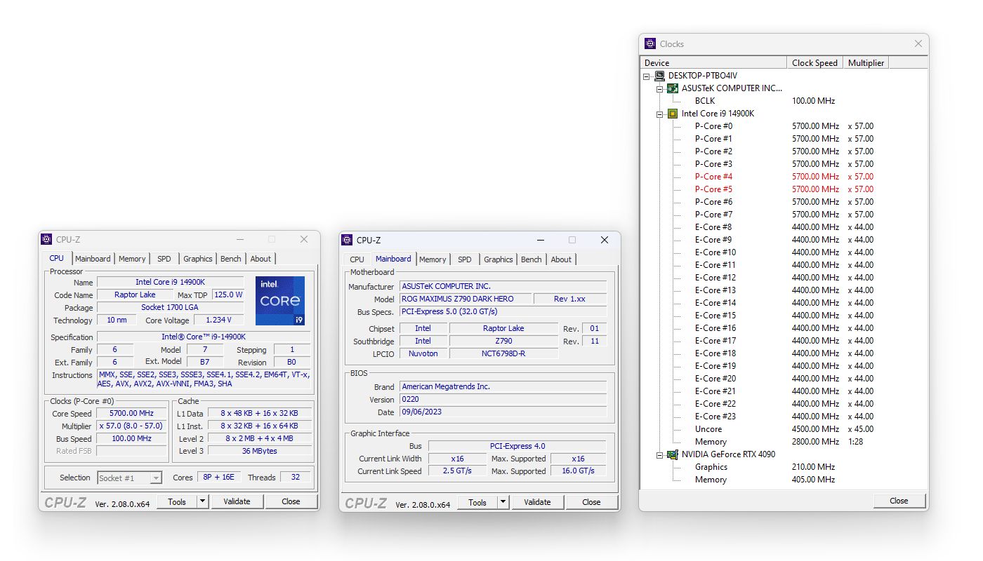Collapse the Intel Core i9 14900K tree node
983x561 pixels.
(660, 114)
